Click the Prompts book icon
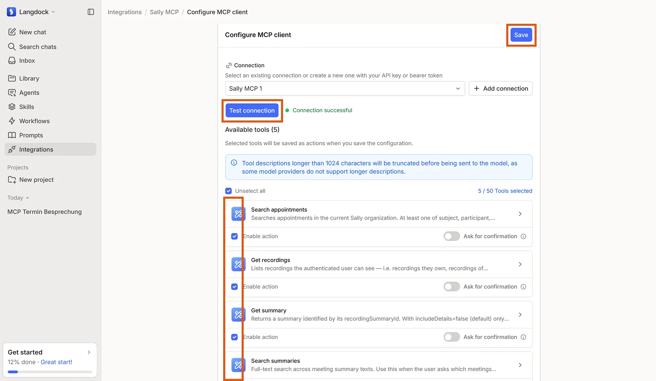Image resolution: width=656 pixels, height=381 pixels. click(x=12, y=135)
